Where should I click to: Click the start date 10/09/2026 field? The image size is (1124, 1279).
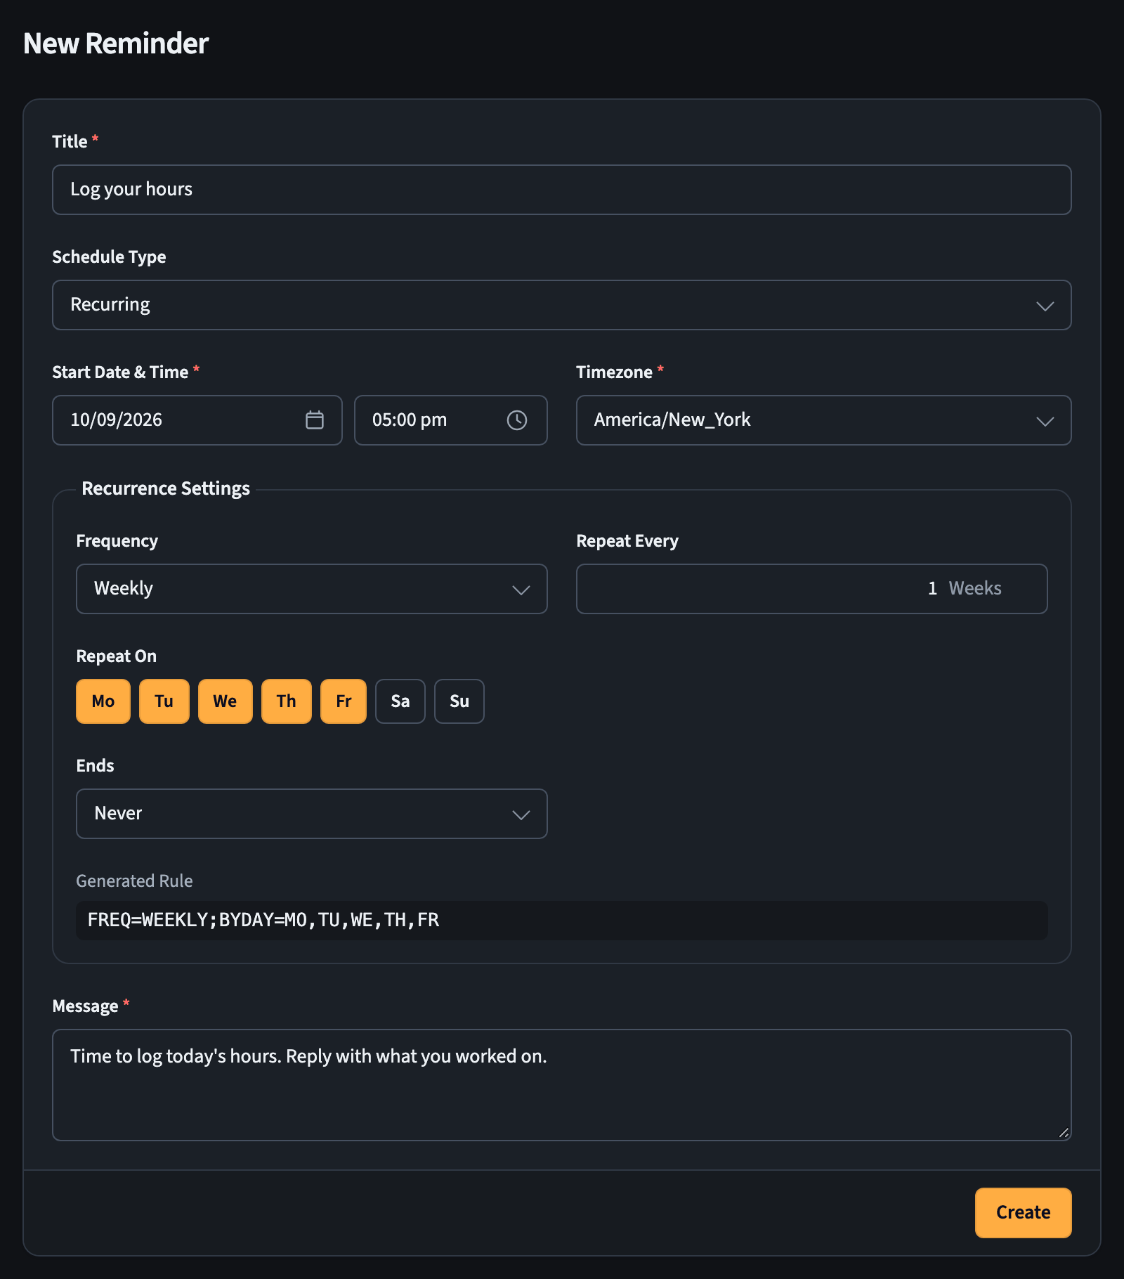(x=197, y=420)
